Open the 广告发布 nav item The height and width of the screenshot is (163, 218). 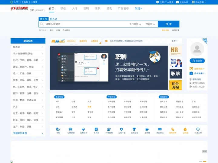click(x=123, y=8)
